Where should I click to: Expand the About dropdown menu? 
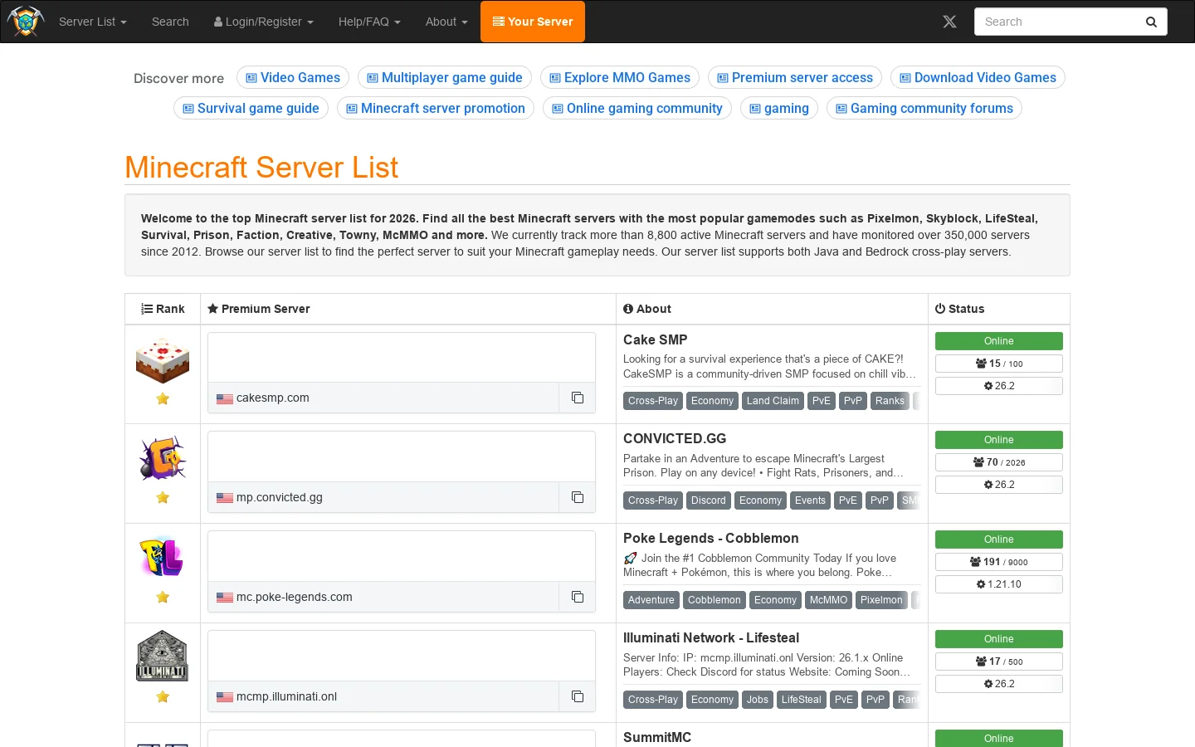coord(446,22)
